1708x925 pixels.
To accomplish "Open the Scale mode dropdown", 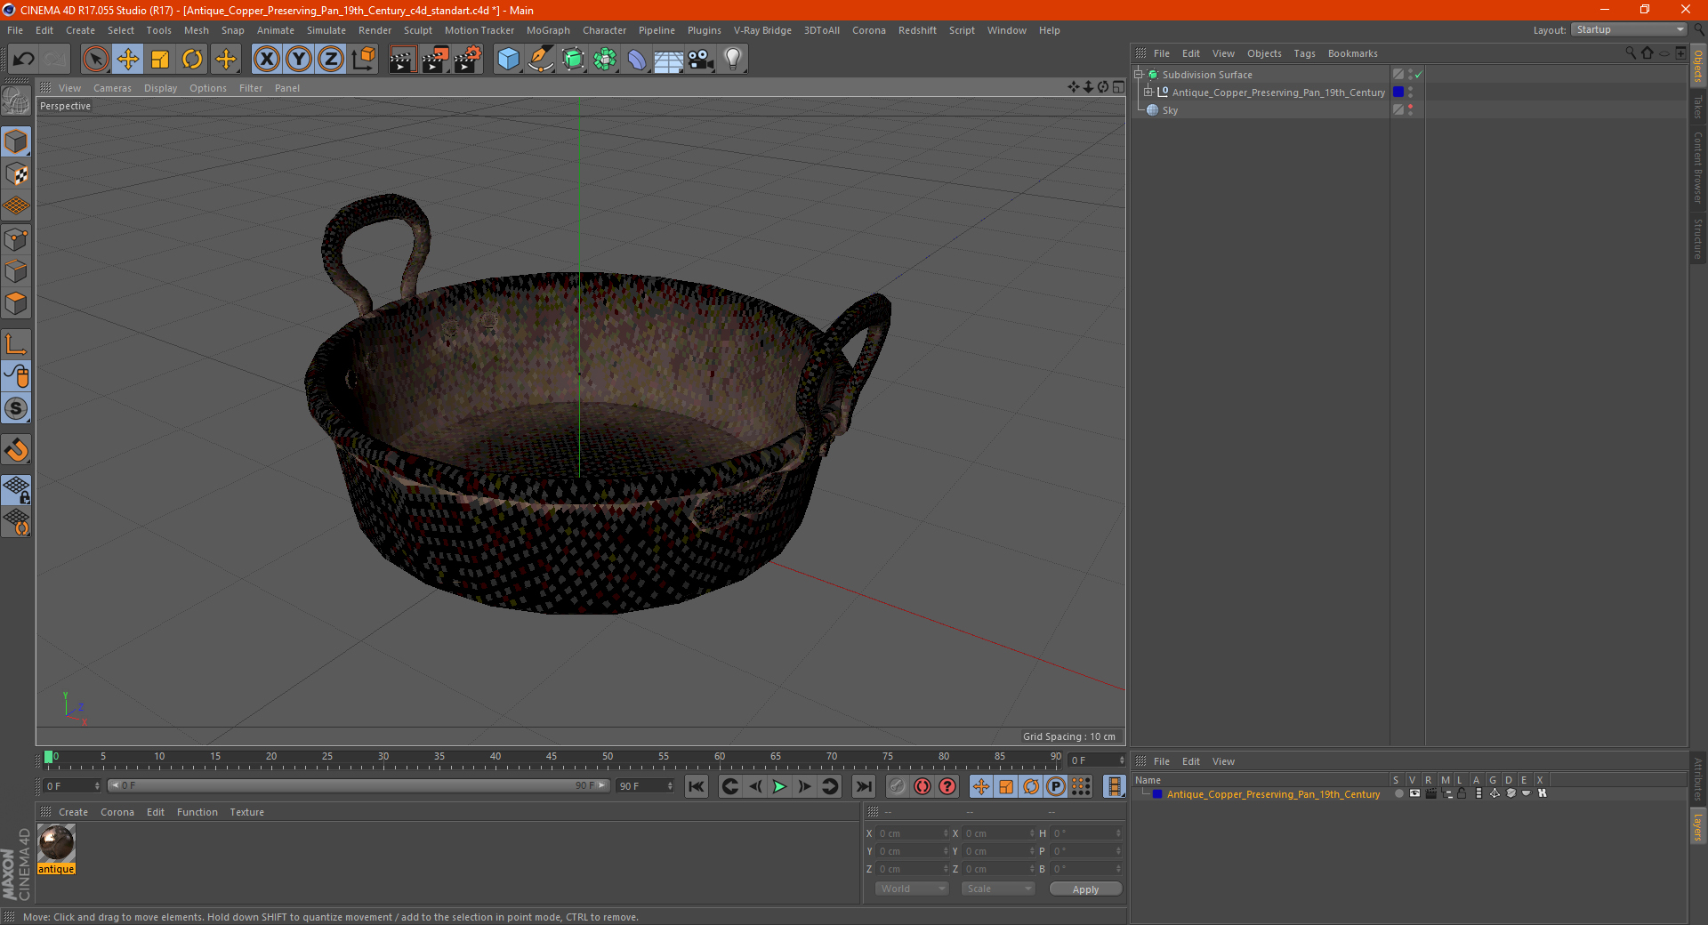I will point(998,889).
